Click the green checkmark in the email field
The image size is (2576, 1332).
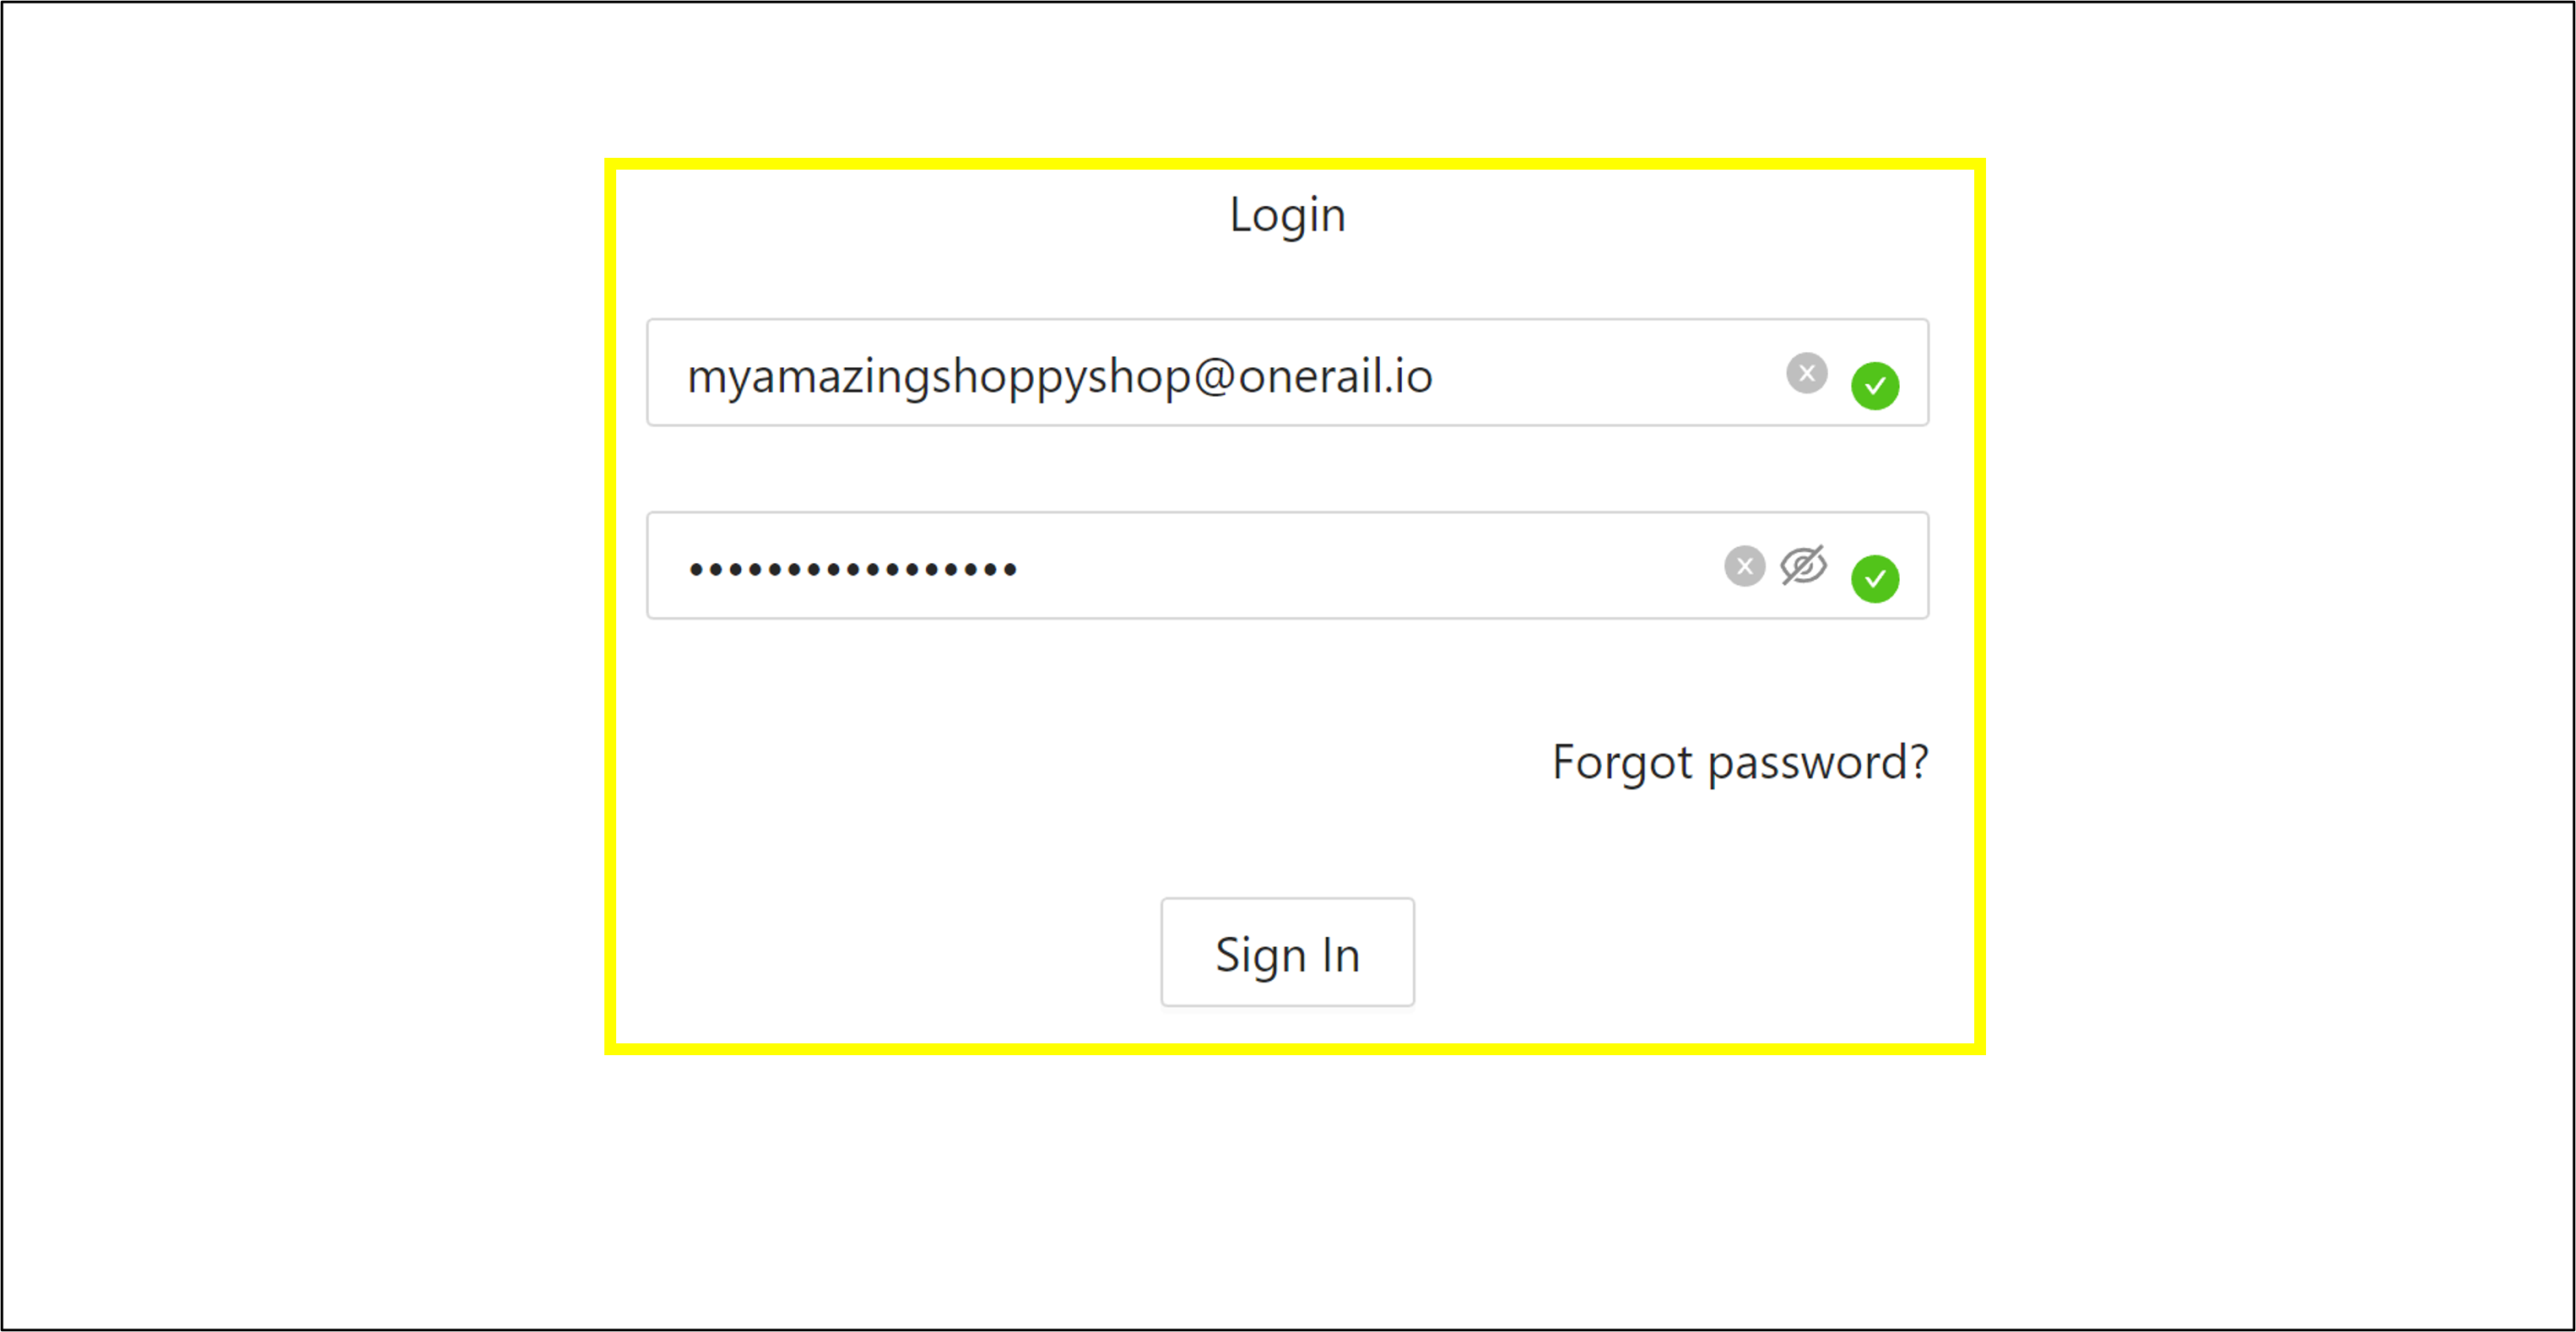1874,385
